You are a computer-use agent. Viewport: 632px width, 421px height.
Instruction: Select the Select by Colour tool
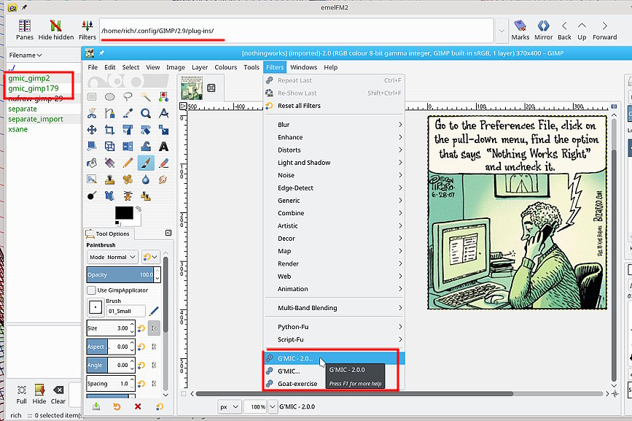[x=163, y=97]
